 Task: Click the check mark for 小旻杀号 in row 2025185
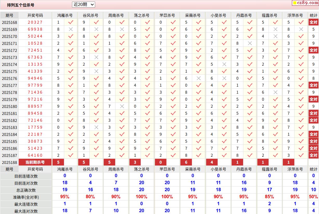[224, 141]
